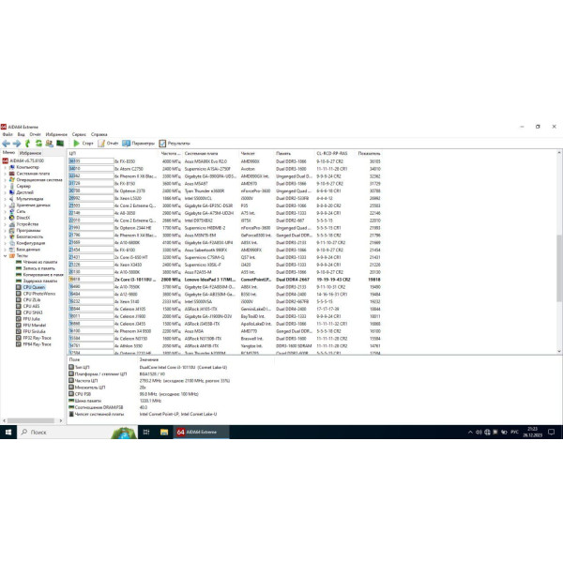Image resolution: width=563 pixels, height=563 pixels.
Task: Expand the Программы tree node
Action: [x=5, y=231]
